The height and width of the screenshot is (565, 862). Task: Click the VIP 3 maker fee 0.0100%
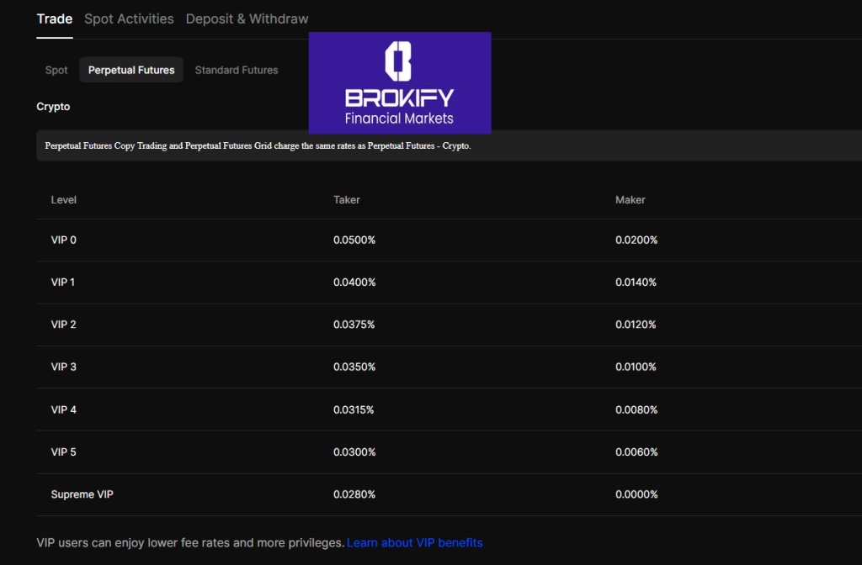pos(636,367)
